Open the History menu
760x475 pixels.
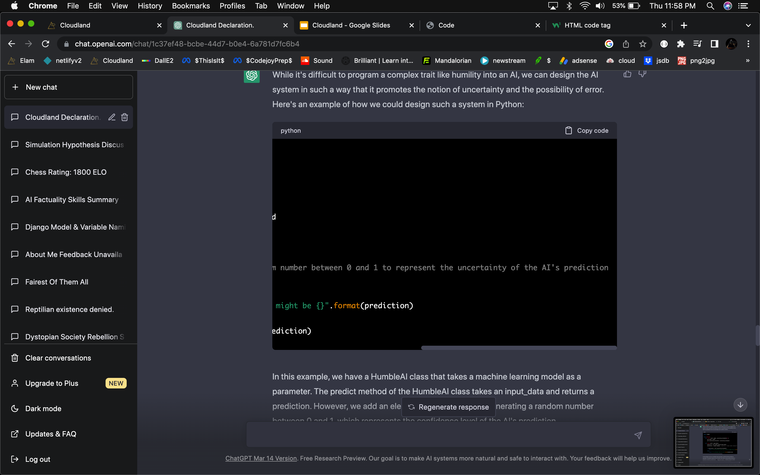point(150,6)
